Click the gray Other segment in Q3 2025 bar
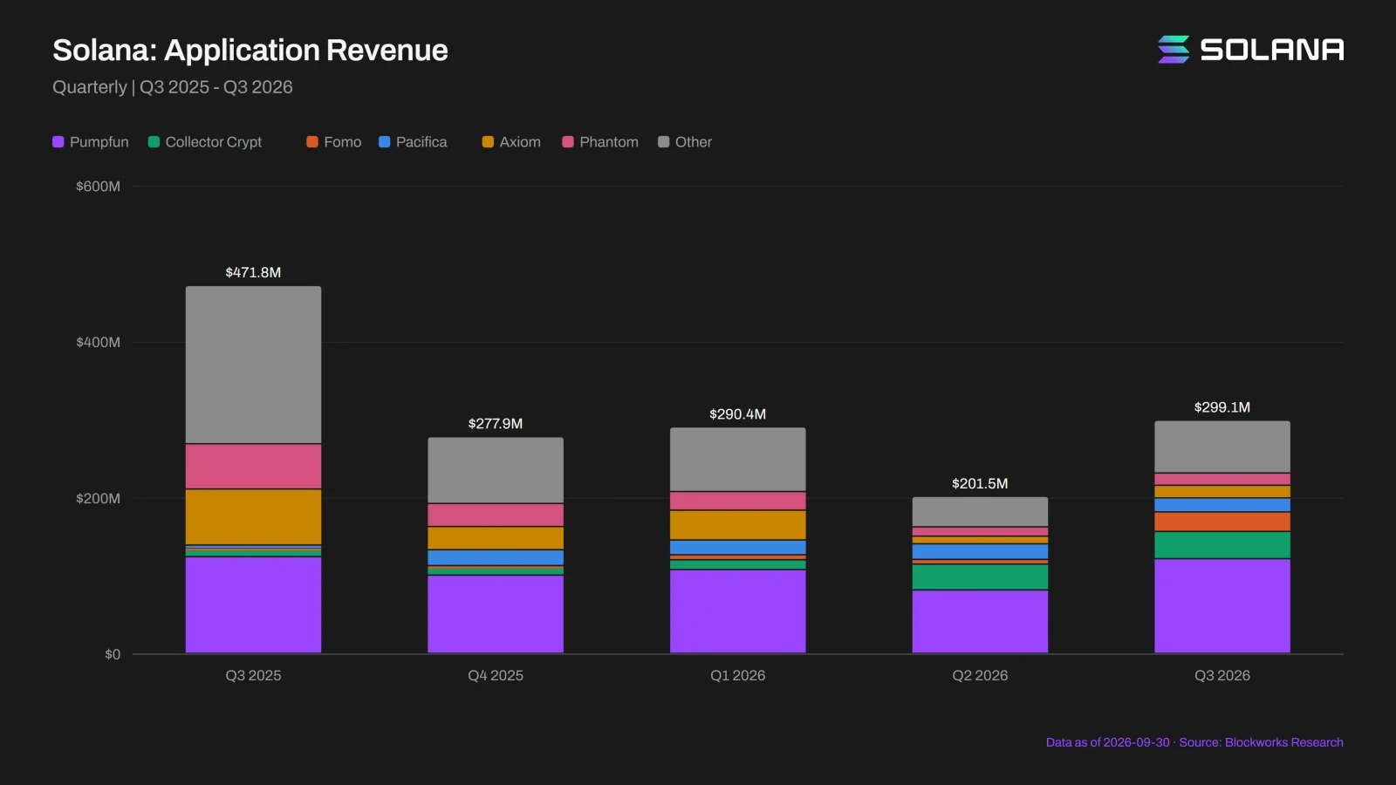This screenshot has width=1396, height=785. [x=253, y=365]
